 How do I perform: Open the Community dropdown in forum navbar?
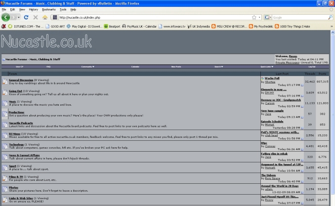click(87, 67)
